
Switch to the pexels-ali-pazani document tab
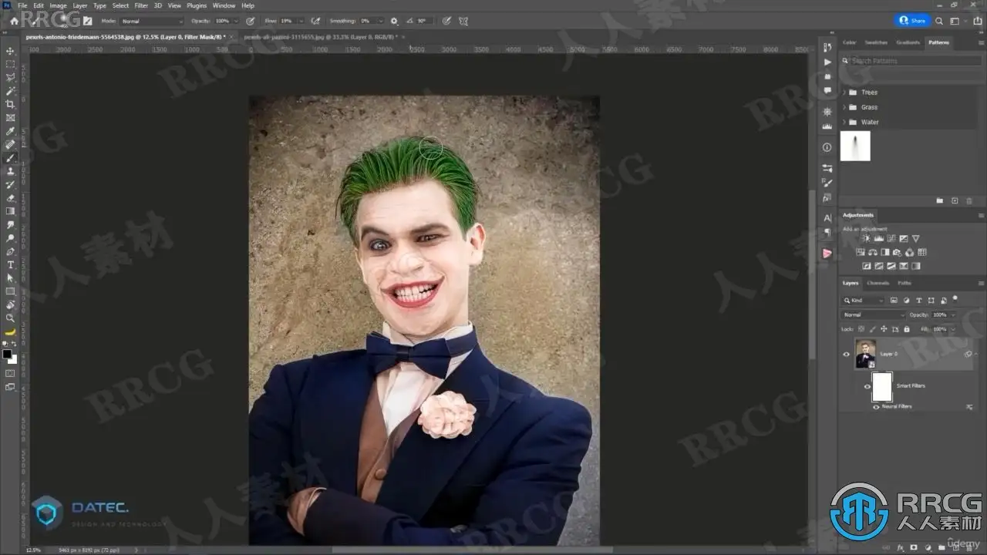[x=319, y=36]
